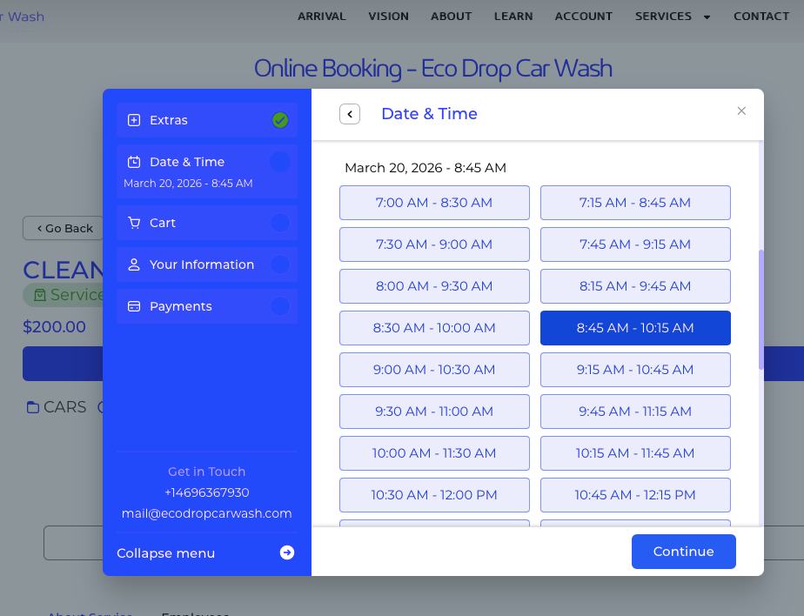This screenshot has height=616, width=804.
Task: Click the calendar icon beside Date & Time
Action: pos(134,162)
